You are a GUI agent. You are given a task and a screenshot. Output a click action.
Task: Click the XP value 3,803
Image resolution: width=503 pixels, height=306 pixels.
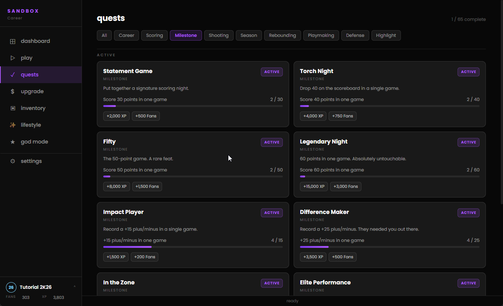click(58, 297)
